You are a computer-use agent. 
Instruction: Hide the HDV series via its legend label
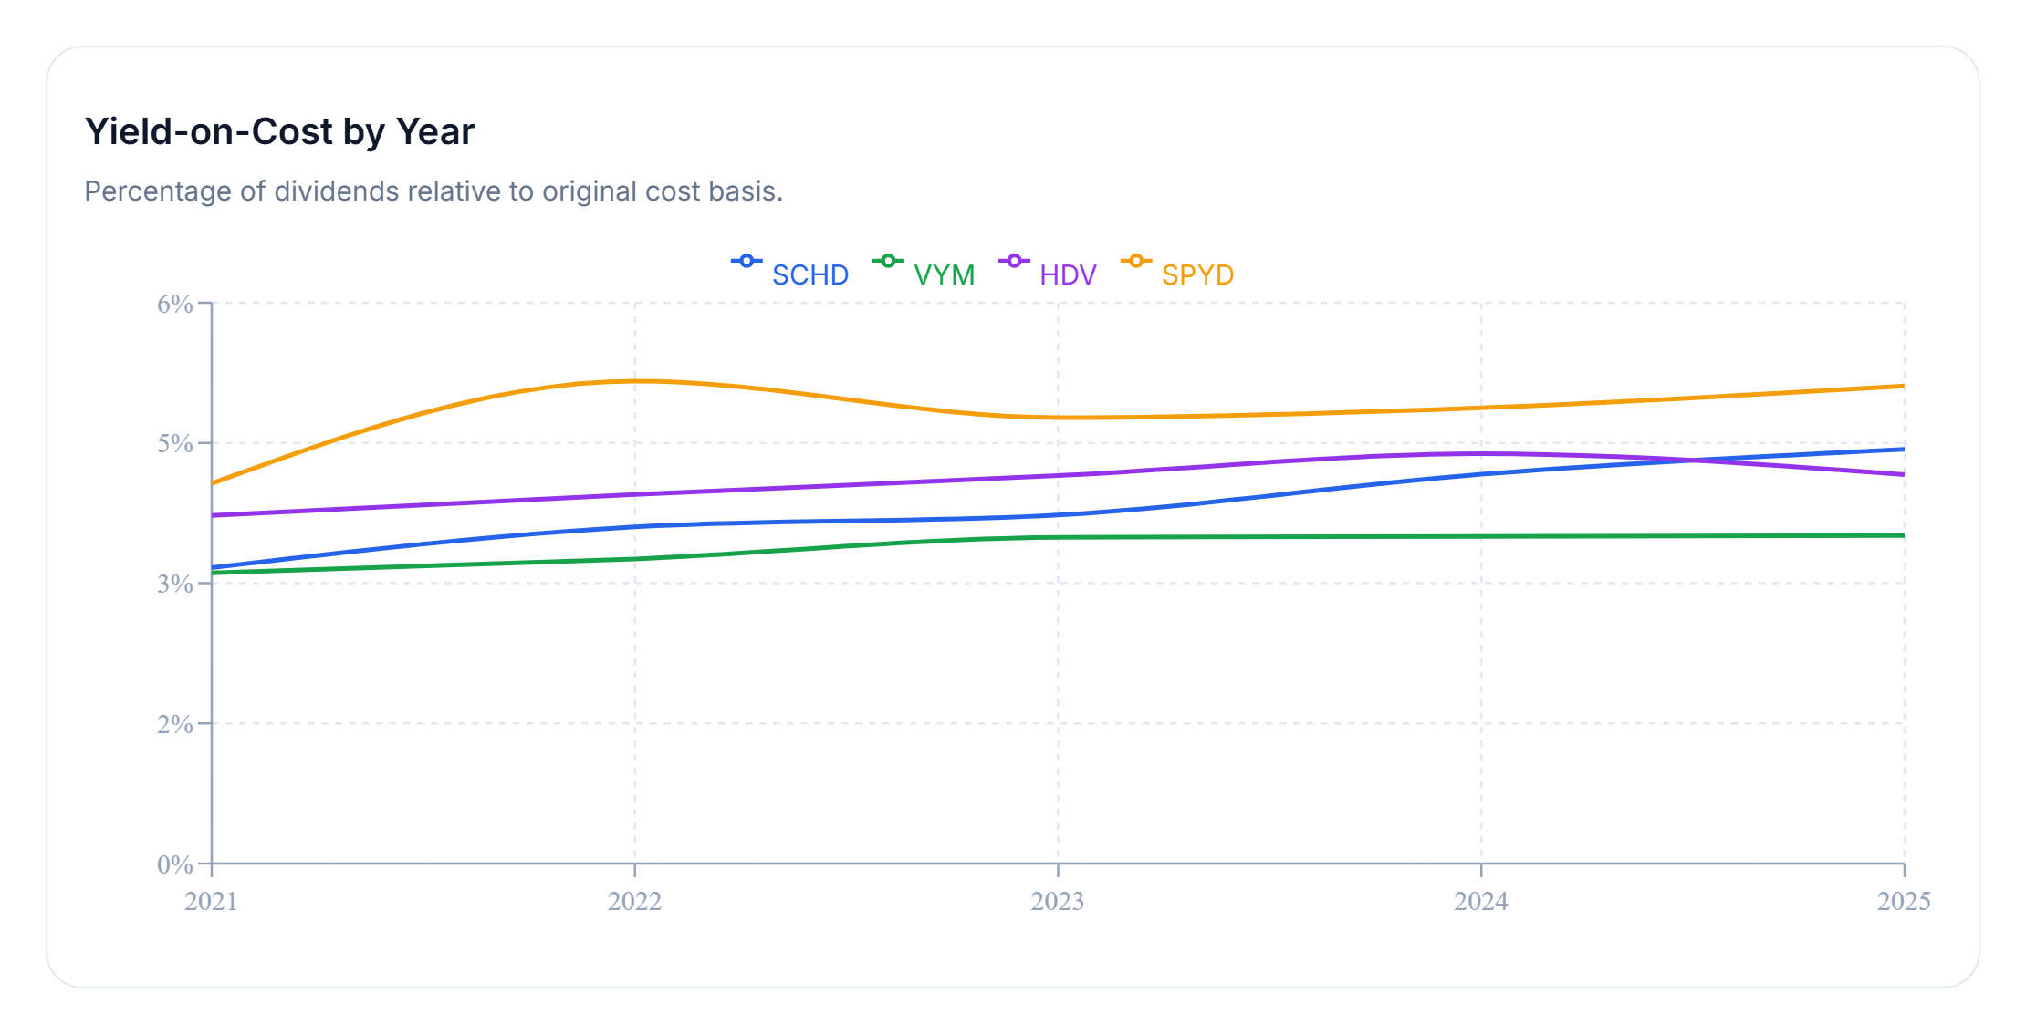click(1068, 274)
